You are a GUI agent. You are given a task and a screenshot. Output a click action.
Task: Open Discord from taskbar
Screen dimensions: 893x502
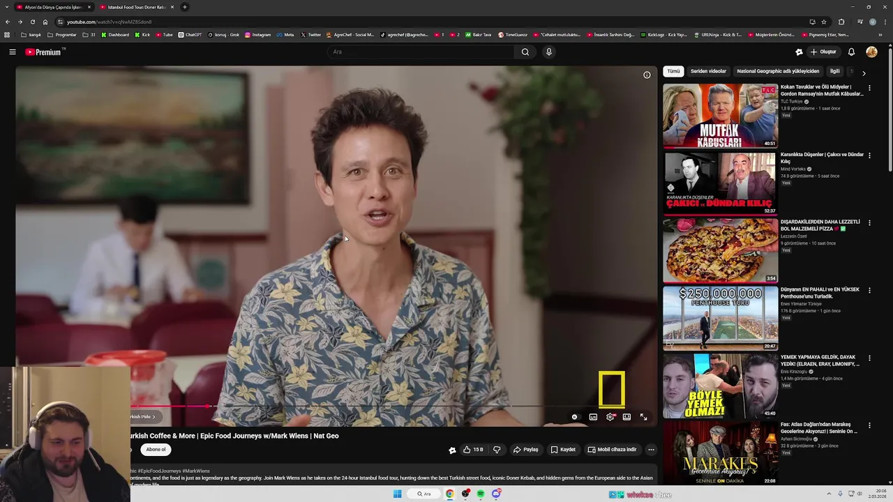click(496, 494)
